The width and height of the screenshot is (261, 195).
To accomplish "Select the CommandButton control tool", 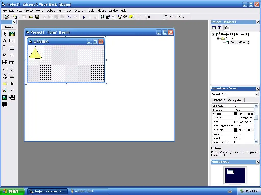I will (x=12, y=48).
